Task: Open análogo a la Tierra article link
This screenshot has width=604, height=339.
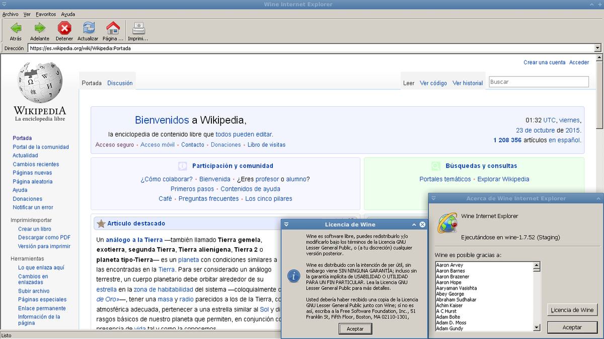Action: pos(134,240)
